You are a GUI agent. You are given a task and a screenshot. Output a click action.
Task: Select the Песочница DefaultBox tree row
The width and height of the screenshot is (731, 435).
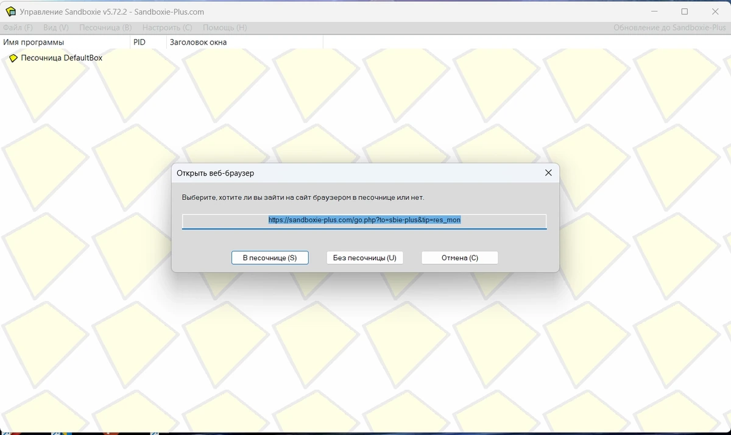click(55, 58)
